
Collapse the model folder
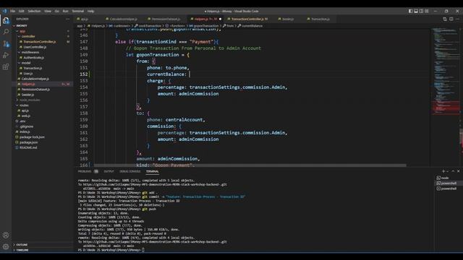click(26, 63)
